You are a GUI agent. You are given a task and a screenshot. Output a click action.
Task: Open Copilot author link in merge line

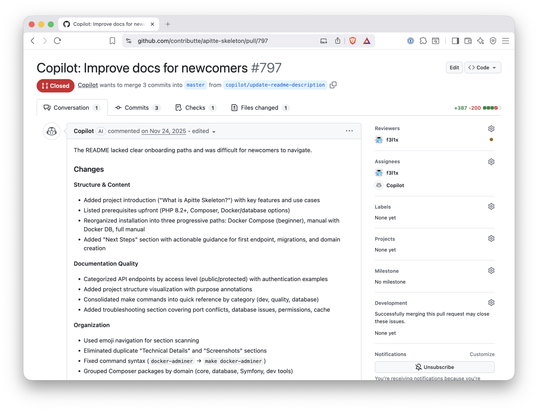point(88,85)
